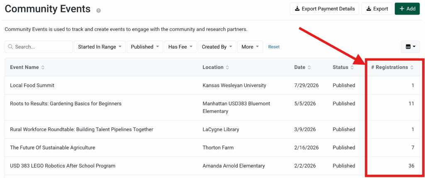Click Export Payment Details button
This screenshot has width=425, height=178.
tap(324, 9)
